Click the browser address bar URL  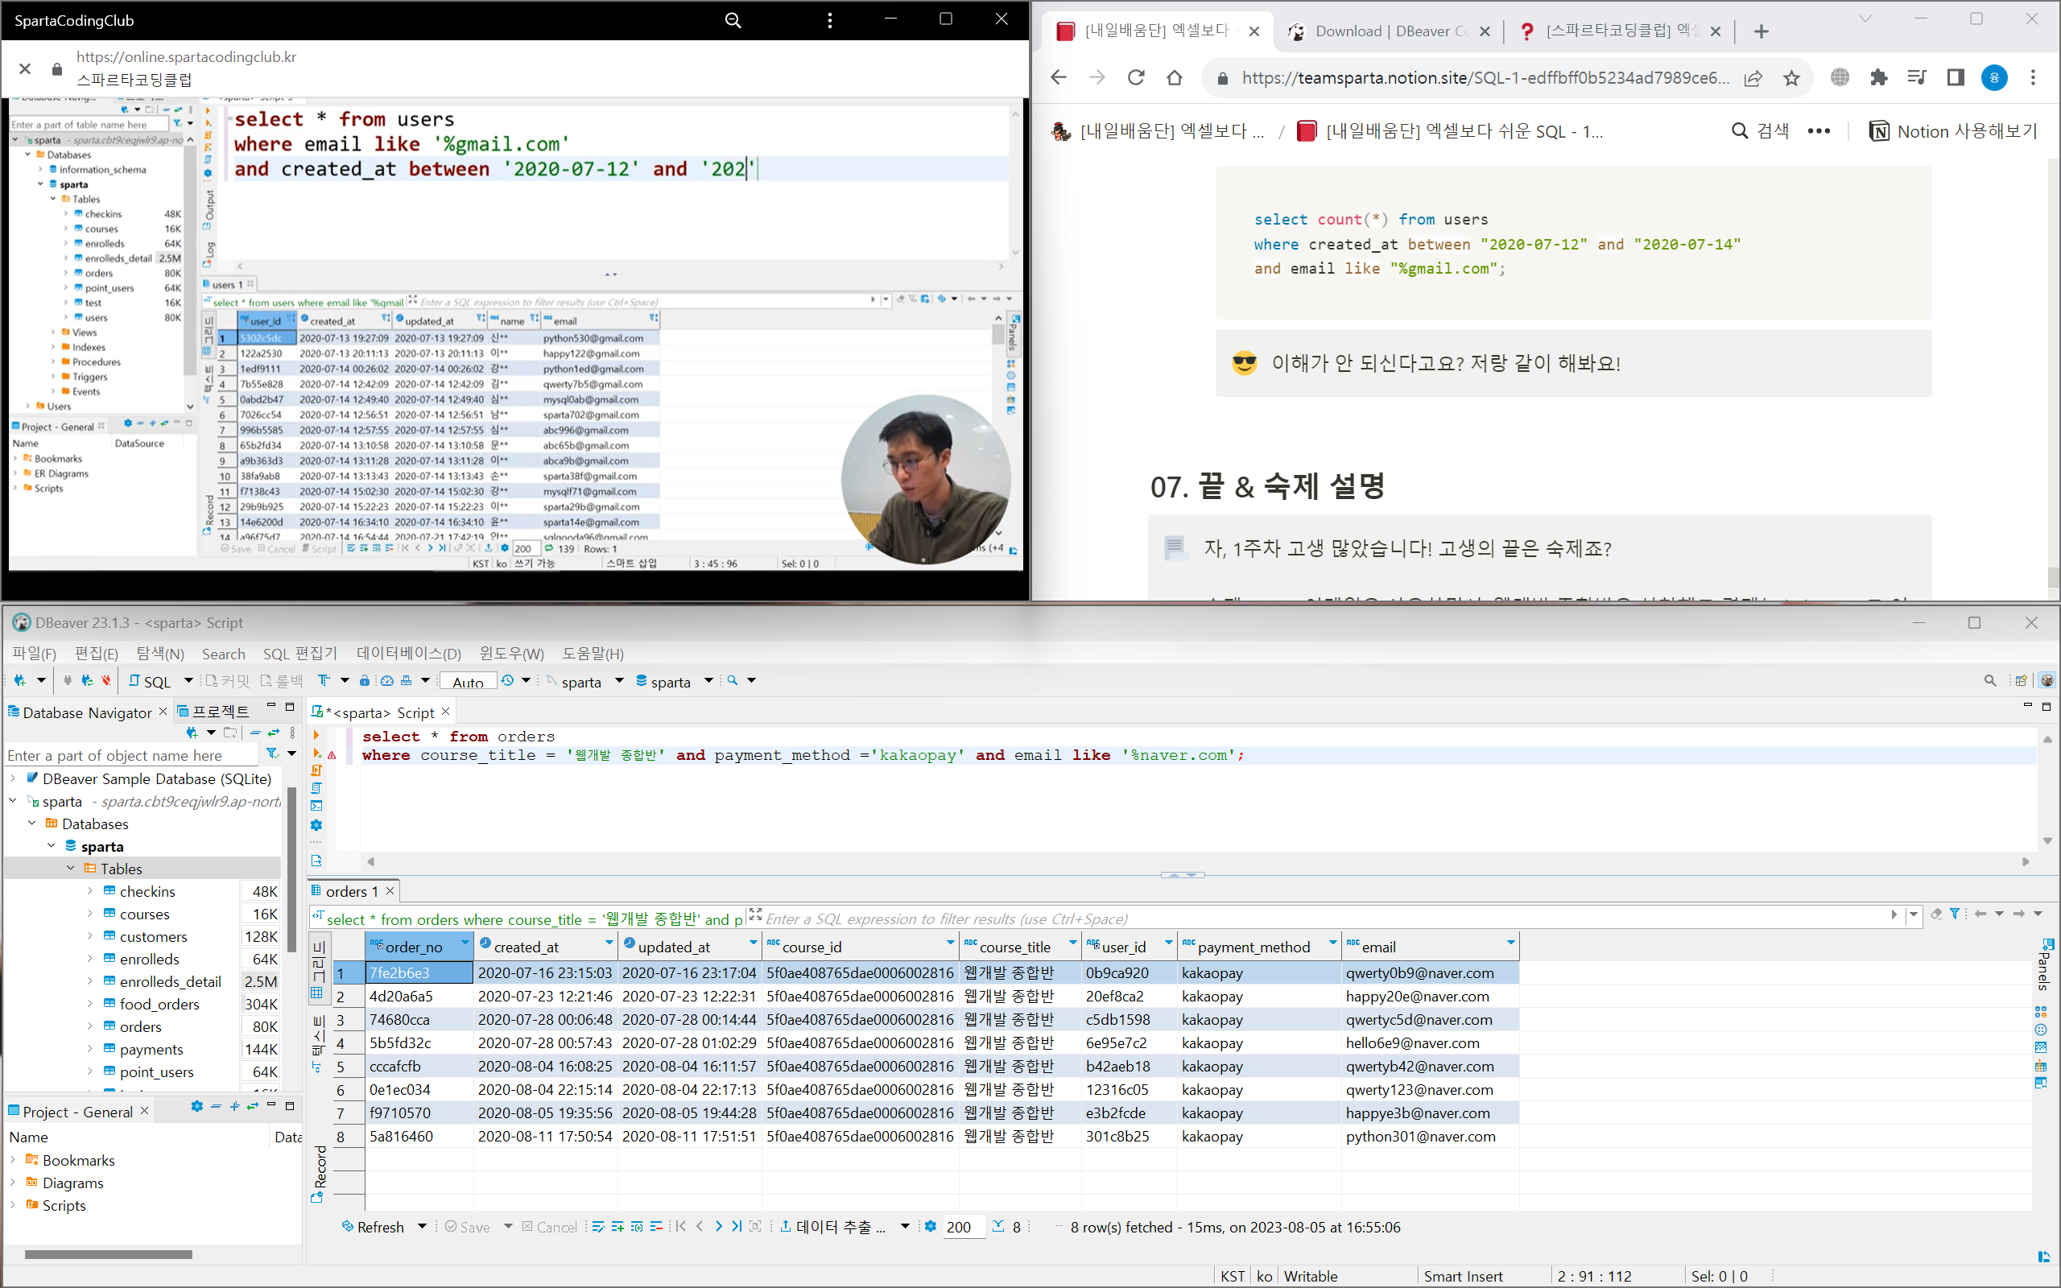tap(1485, 78)
